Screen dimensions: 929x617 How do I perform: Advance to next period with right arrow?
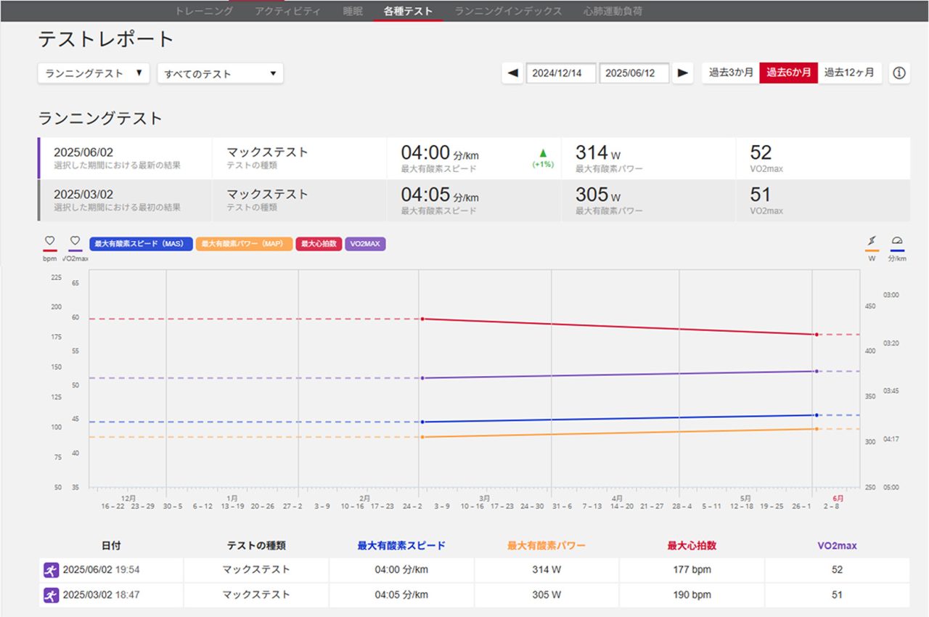pyautogui.click(x=682, y=73)
